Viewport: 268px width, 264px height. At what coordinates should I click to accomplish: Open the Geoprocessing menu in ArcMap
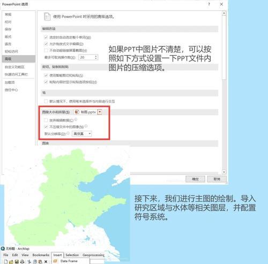tap(94, 255)
